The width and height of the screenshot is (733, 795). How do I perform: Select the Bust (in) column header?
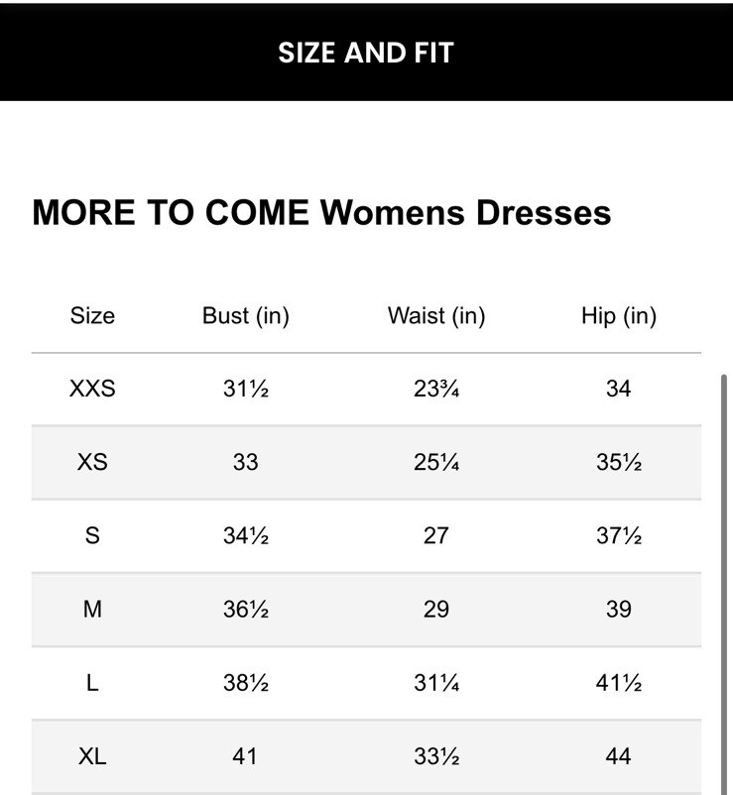click(245, 316)
